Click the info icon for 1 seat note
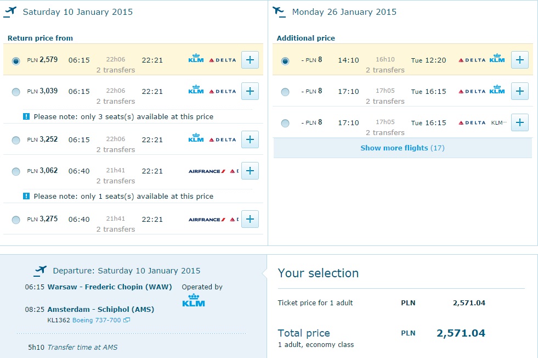The height and width of the screenshot is (358, 538). [26, 196]
